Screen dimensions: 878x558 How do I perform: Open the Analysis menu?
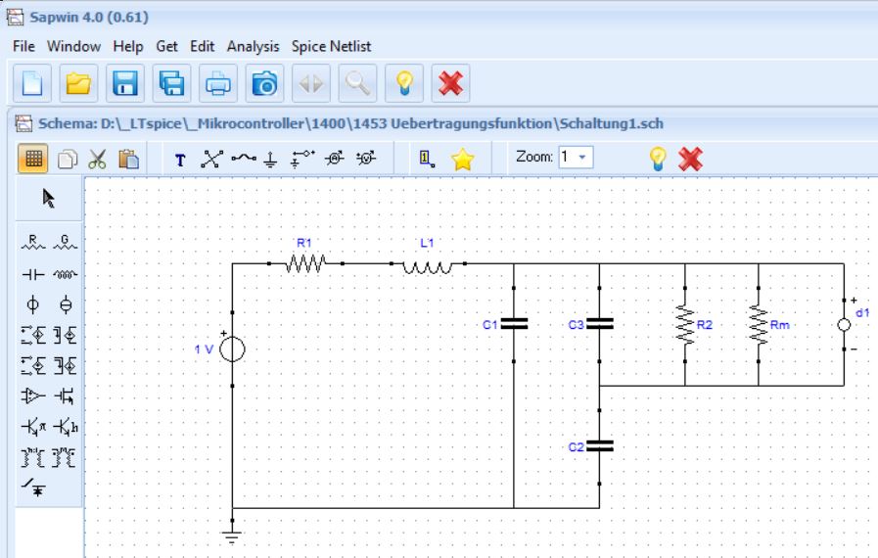tap(254, 47)
